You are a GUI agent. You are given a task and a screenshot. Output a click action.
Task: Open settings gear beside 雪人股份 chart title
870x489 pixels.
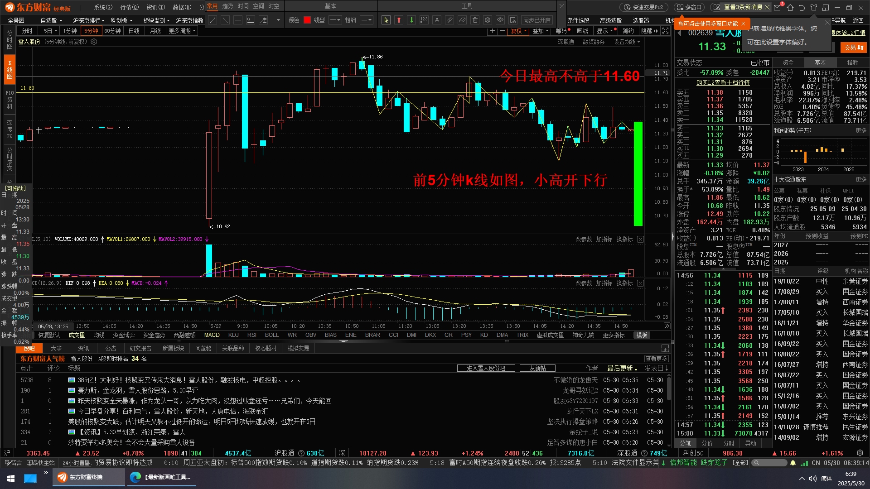[94, 42]
